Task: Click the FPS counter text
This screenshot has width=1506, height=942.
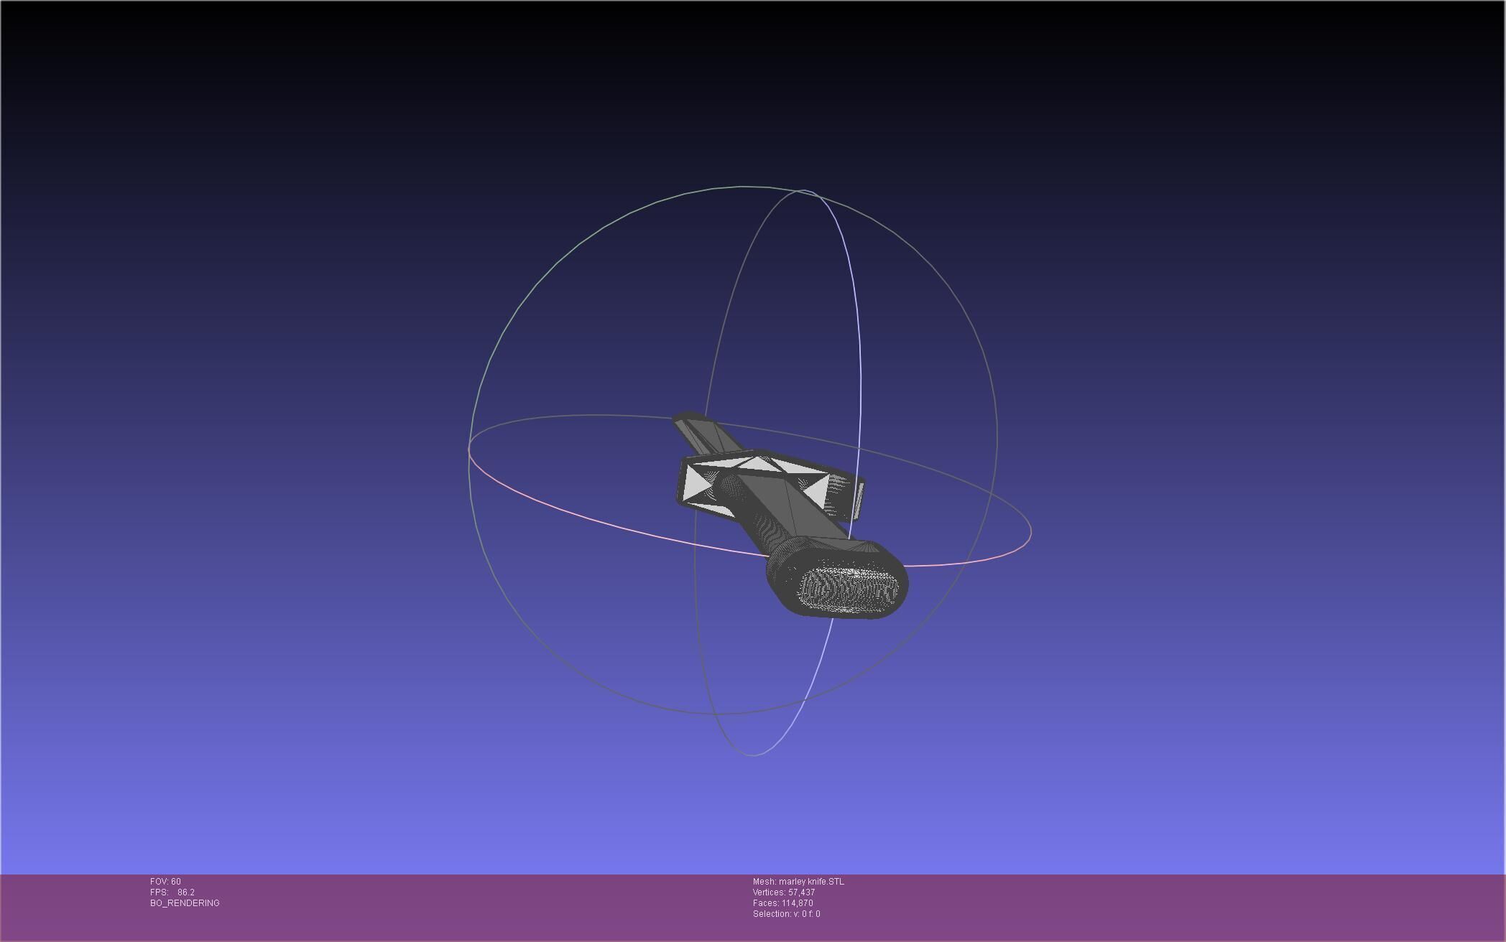Action: [x=172, y=892]
